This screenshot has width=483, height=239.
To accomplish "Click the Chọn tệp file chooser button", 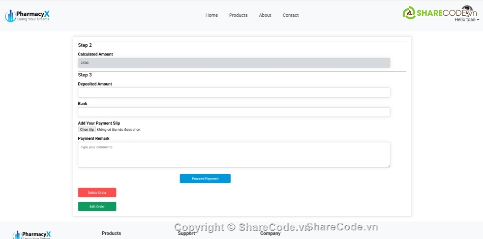I will (x=87, y=130).
